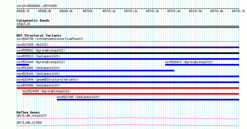The image size is (247, 129).
Task: Click the blue nsv6527095 variant bar
Action: click(x=148, y=100)
